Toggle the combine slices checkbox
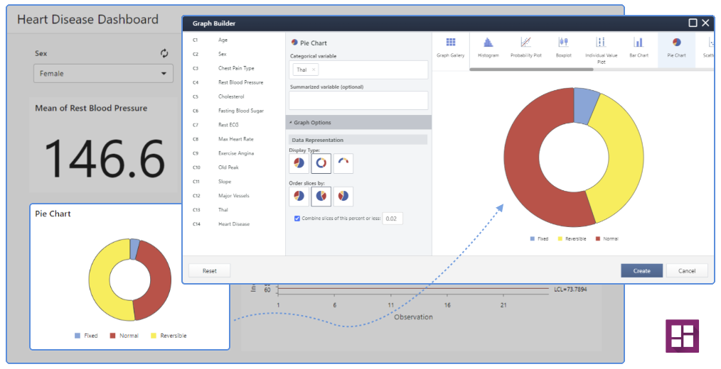 tap(297, 219)
